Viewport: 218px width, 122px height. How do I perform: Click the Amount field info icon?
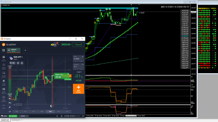pos(83,65)
